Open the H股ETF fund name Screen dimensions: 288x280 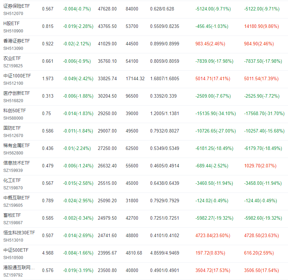pos(12,23)
